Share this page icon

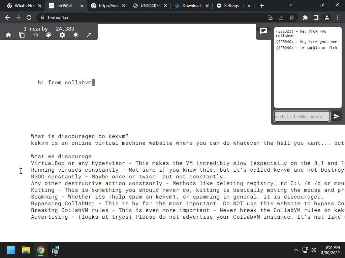[x=281, y=17]
